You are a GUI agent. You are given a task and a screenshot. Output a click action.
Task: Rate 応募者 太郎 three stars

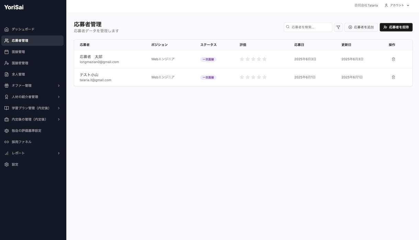pyautogui.click(x=253, y=59)
